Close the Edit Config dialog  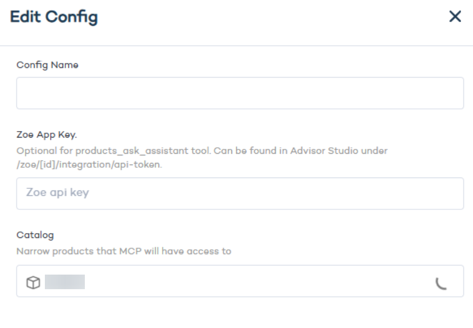point(455,17)
